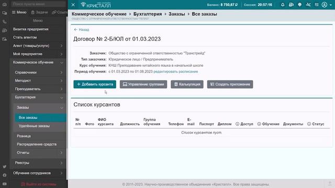The image size is (335, 188).
Task: Click Создать приложение button
Action: pos(230,84)
